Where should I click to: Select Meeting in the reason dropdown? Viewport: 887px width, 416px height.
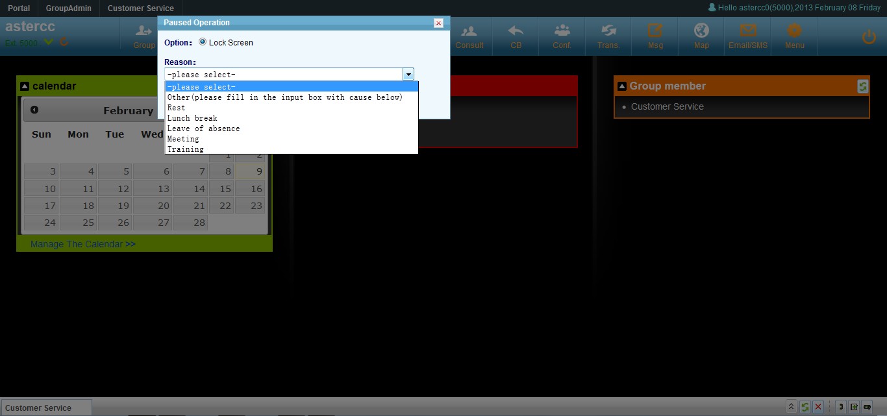click(x=183, y=139)
